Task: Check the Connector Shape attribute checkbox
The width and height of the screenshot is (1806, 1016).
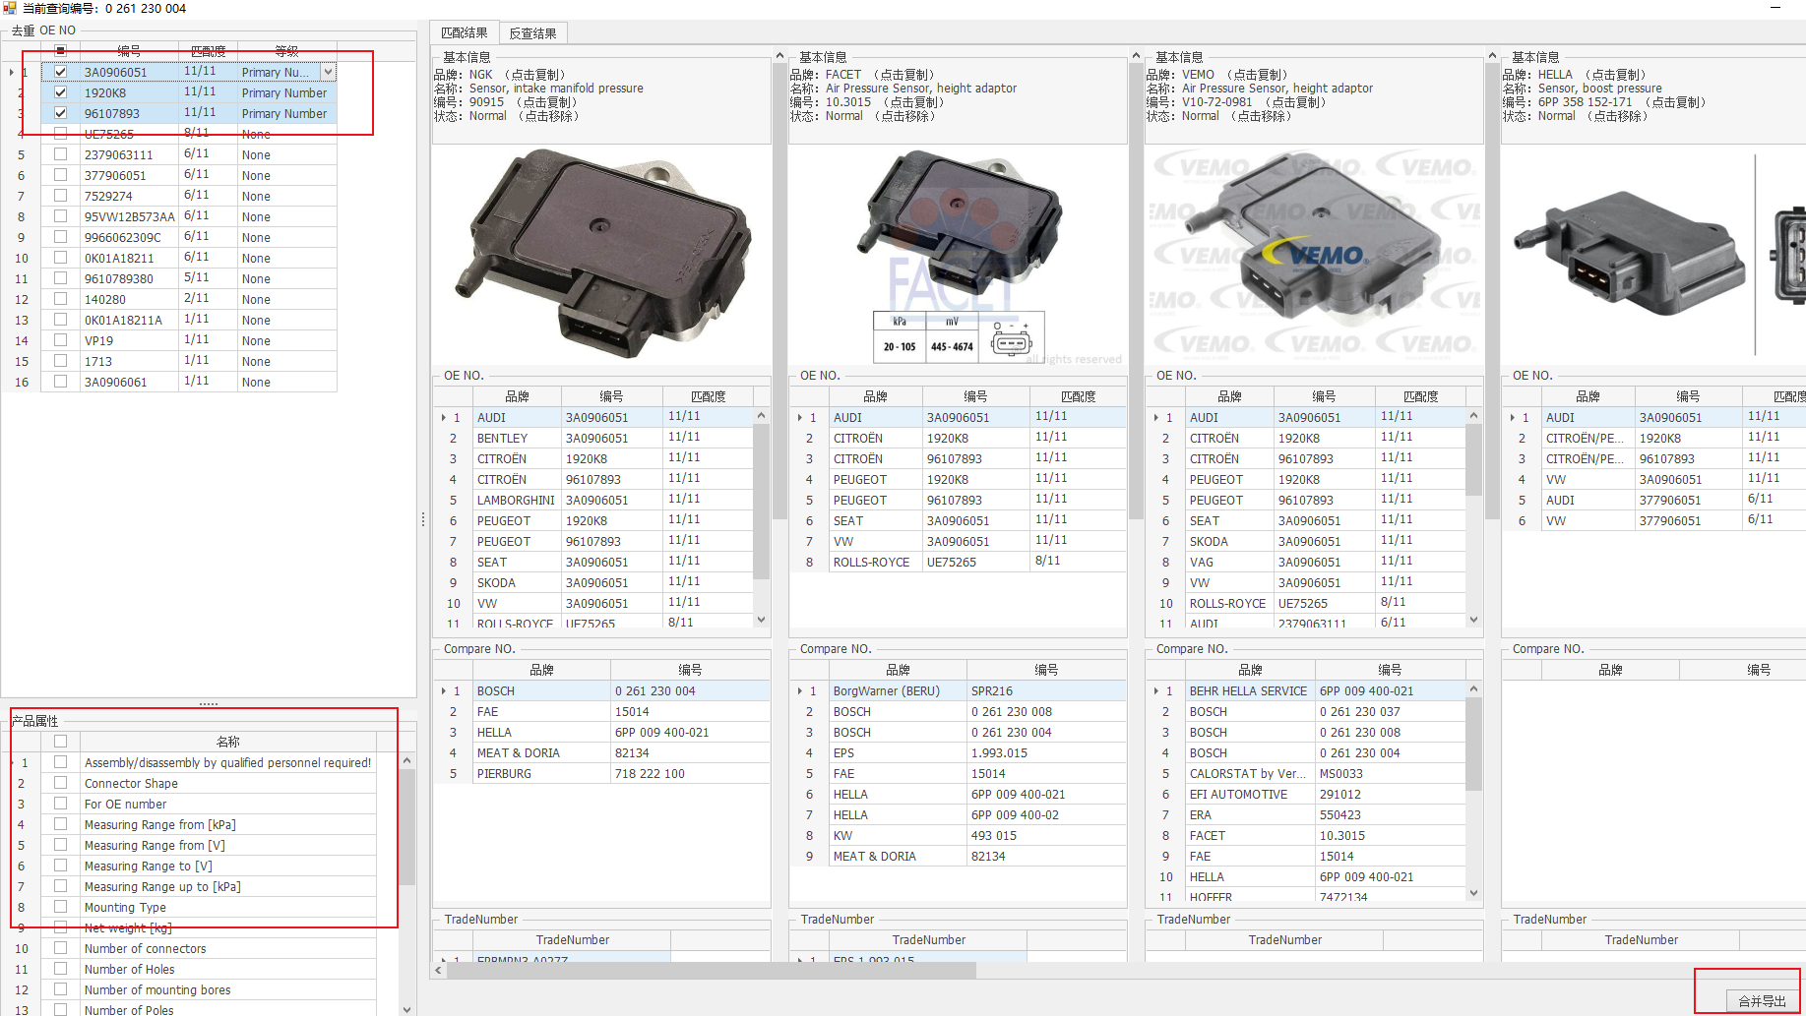Action: [60, 783]
